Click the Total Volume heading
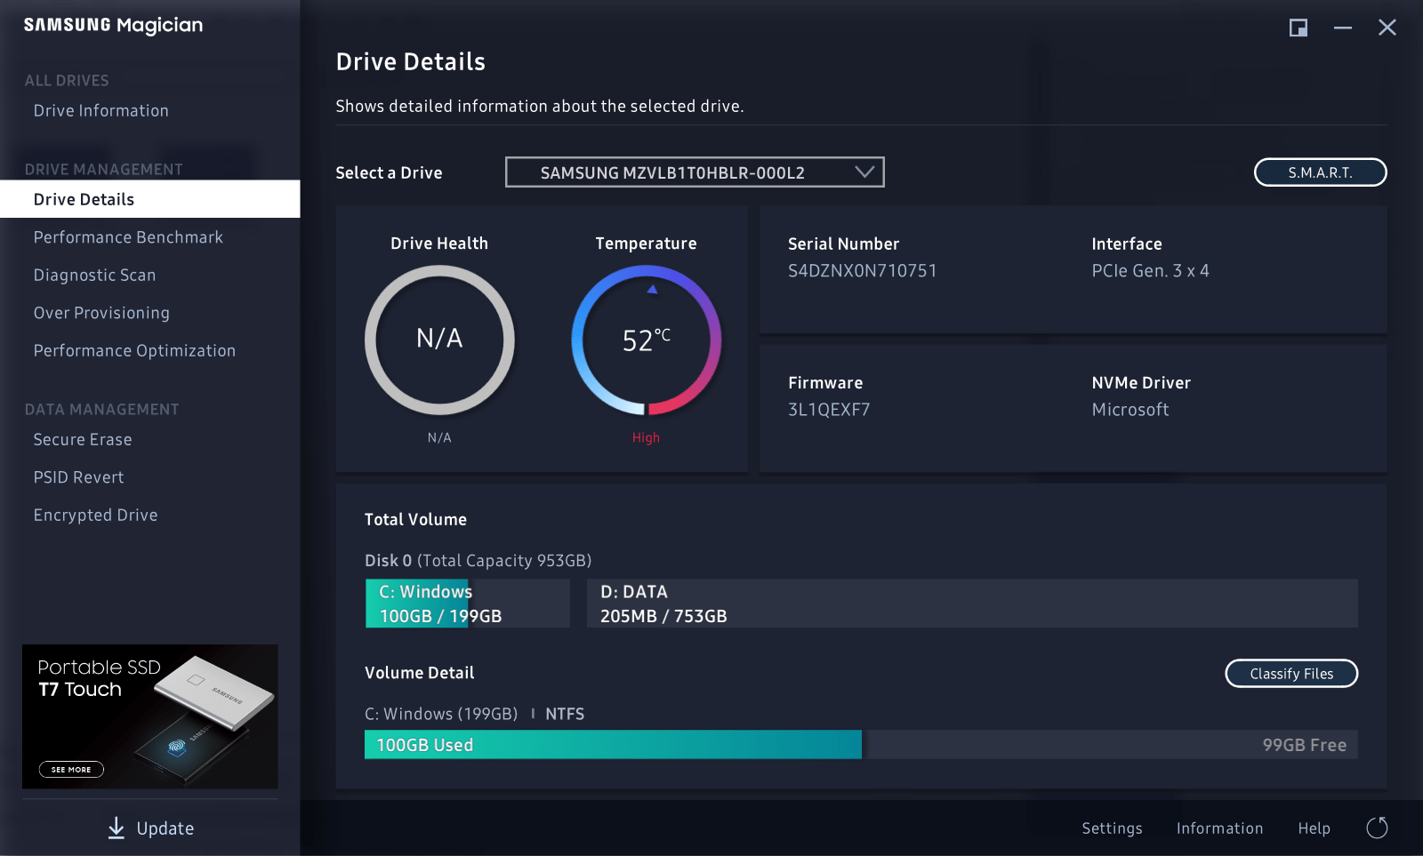The height and width of the screenshot is (856, 1423). click(415, 519)
